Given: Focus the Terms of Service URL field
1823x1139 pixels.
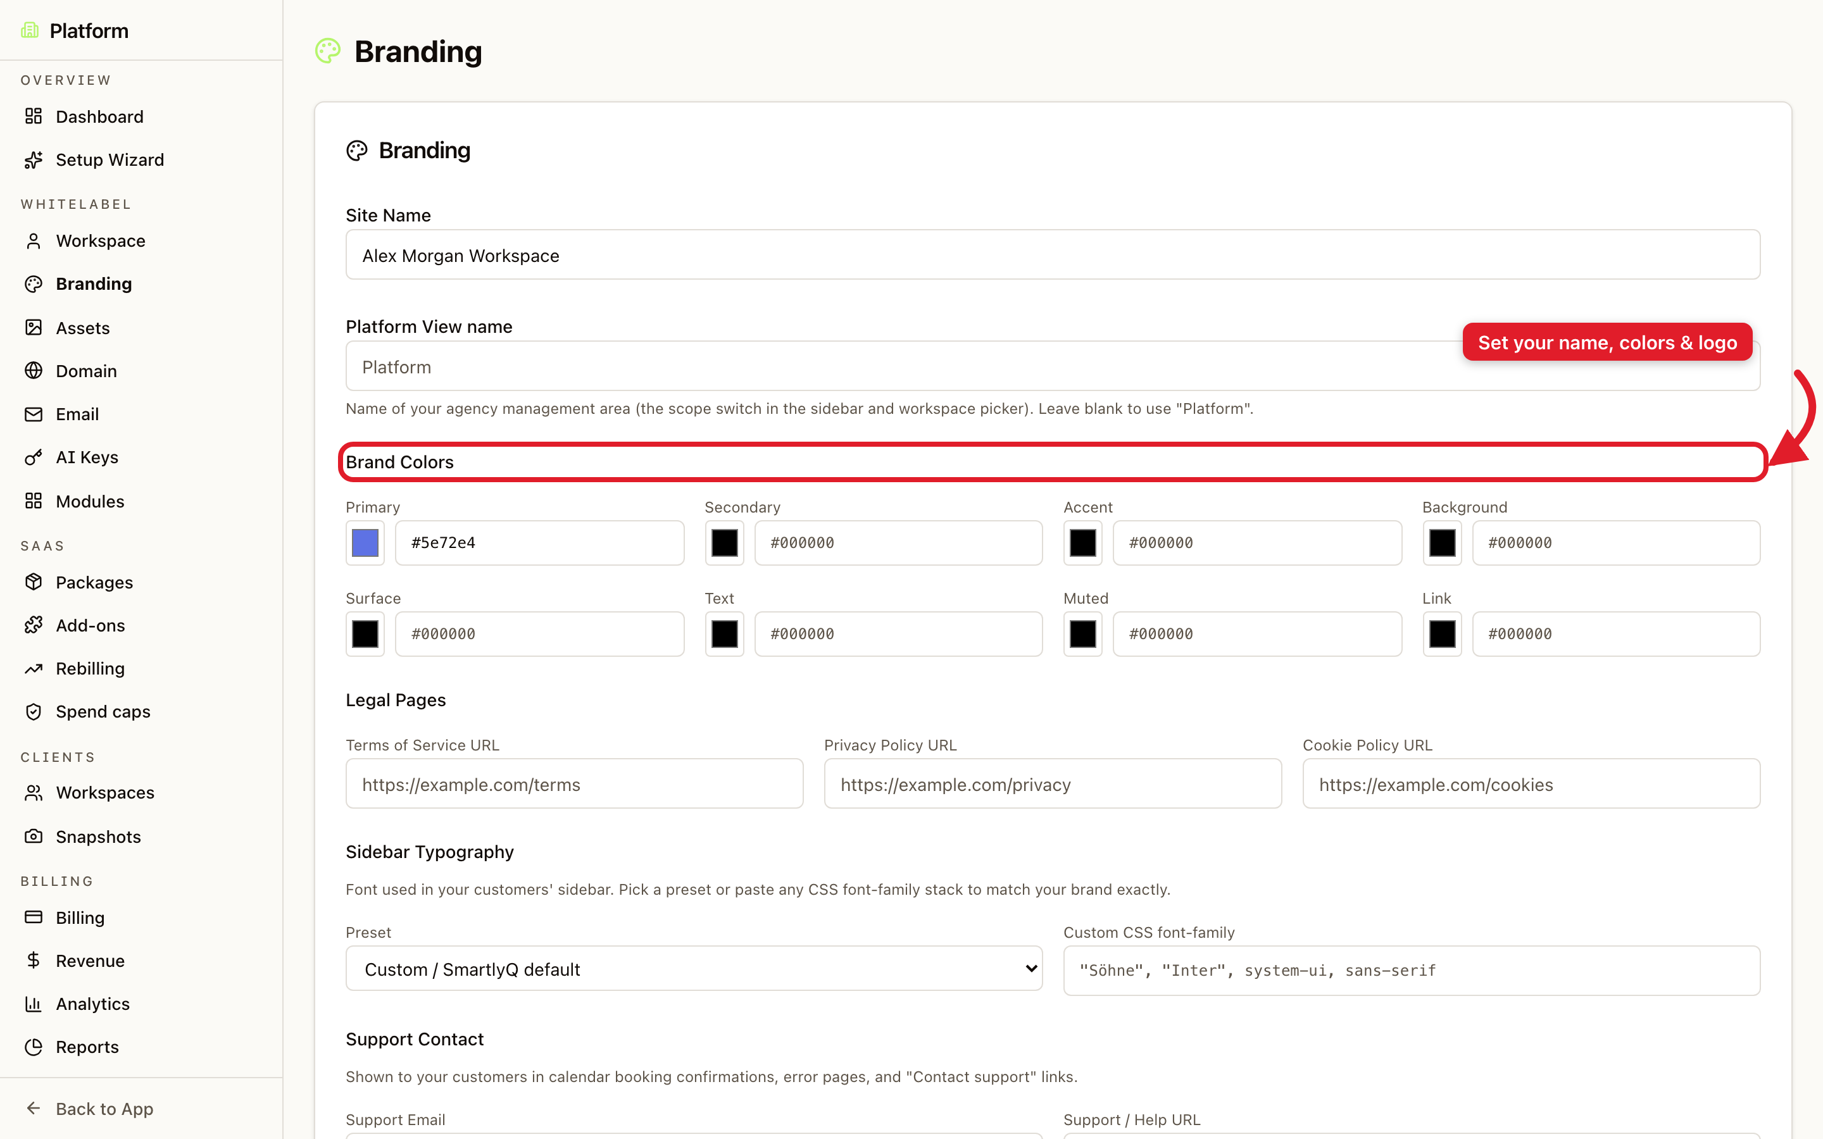Looking at the screenshot, I should pyautogui.click(x=574, y=783).
